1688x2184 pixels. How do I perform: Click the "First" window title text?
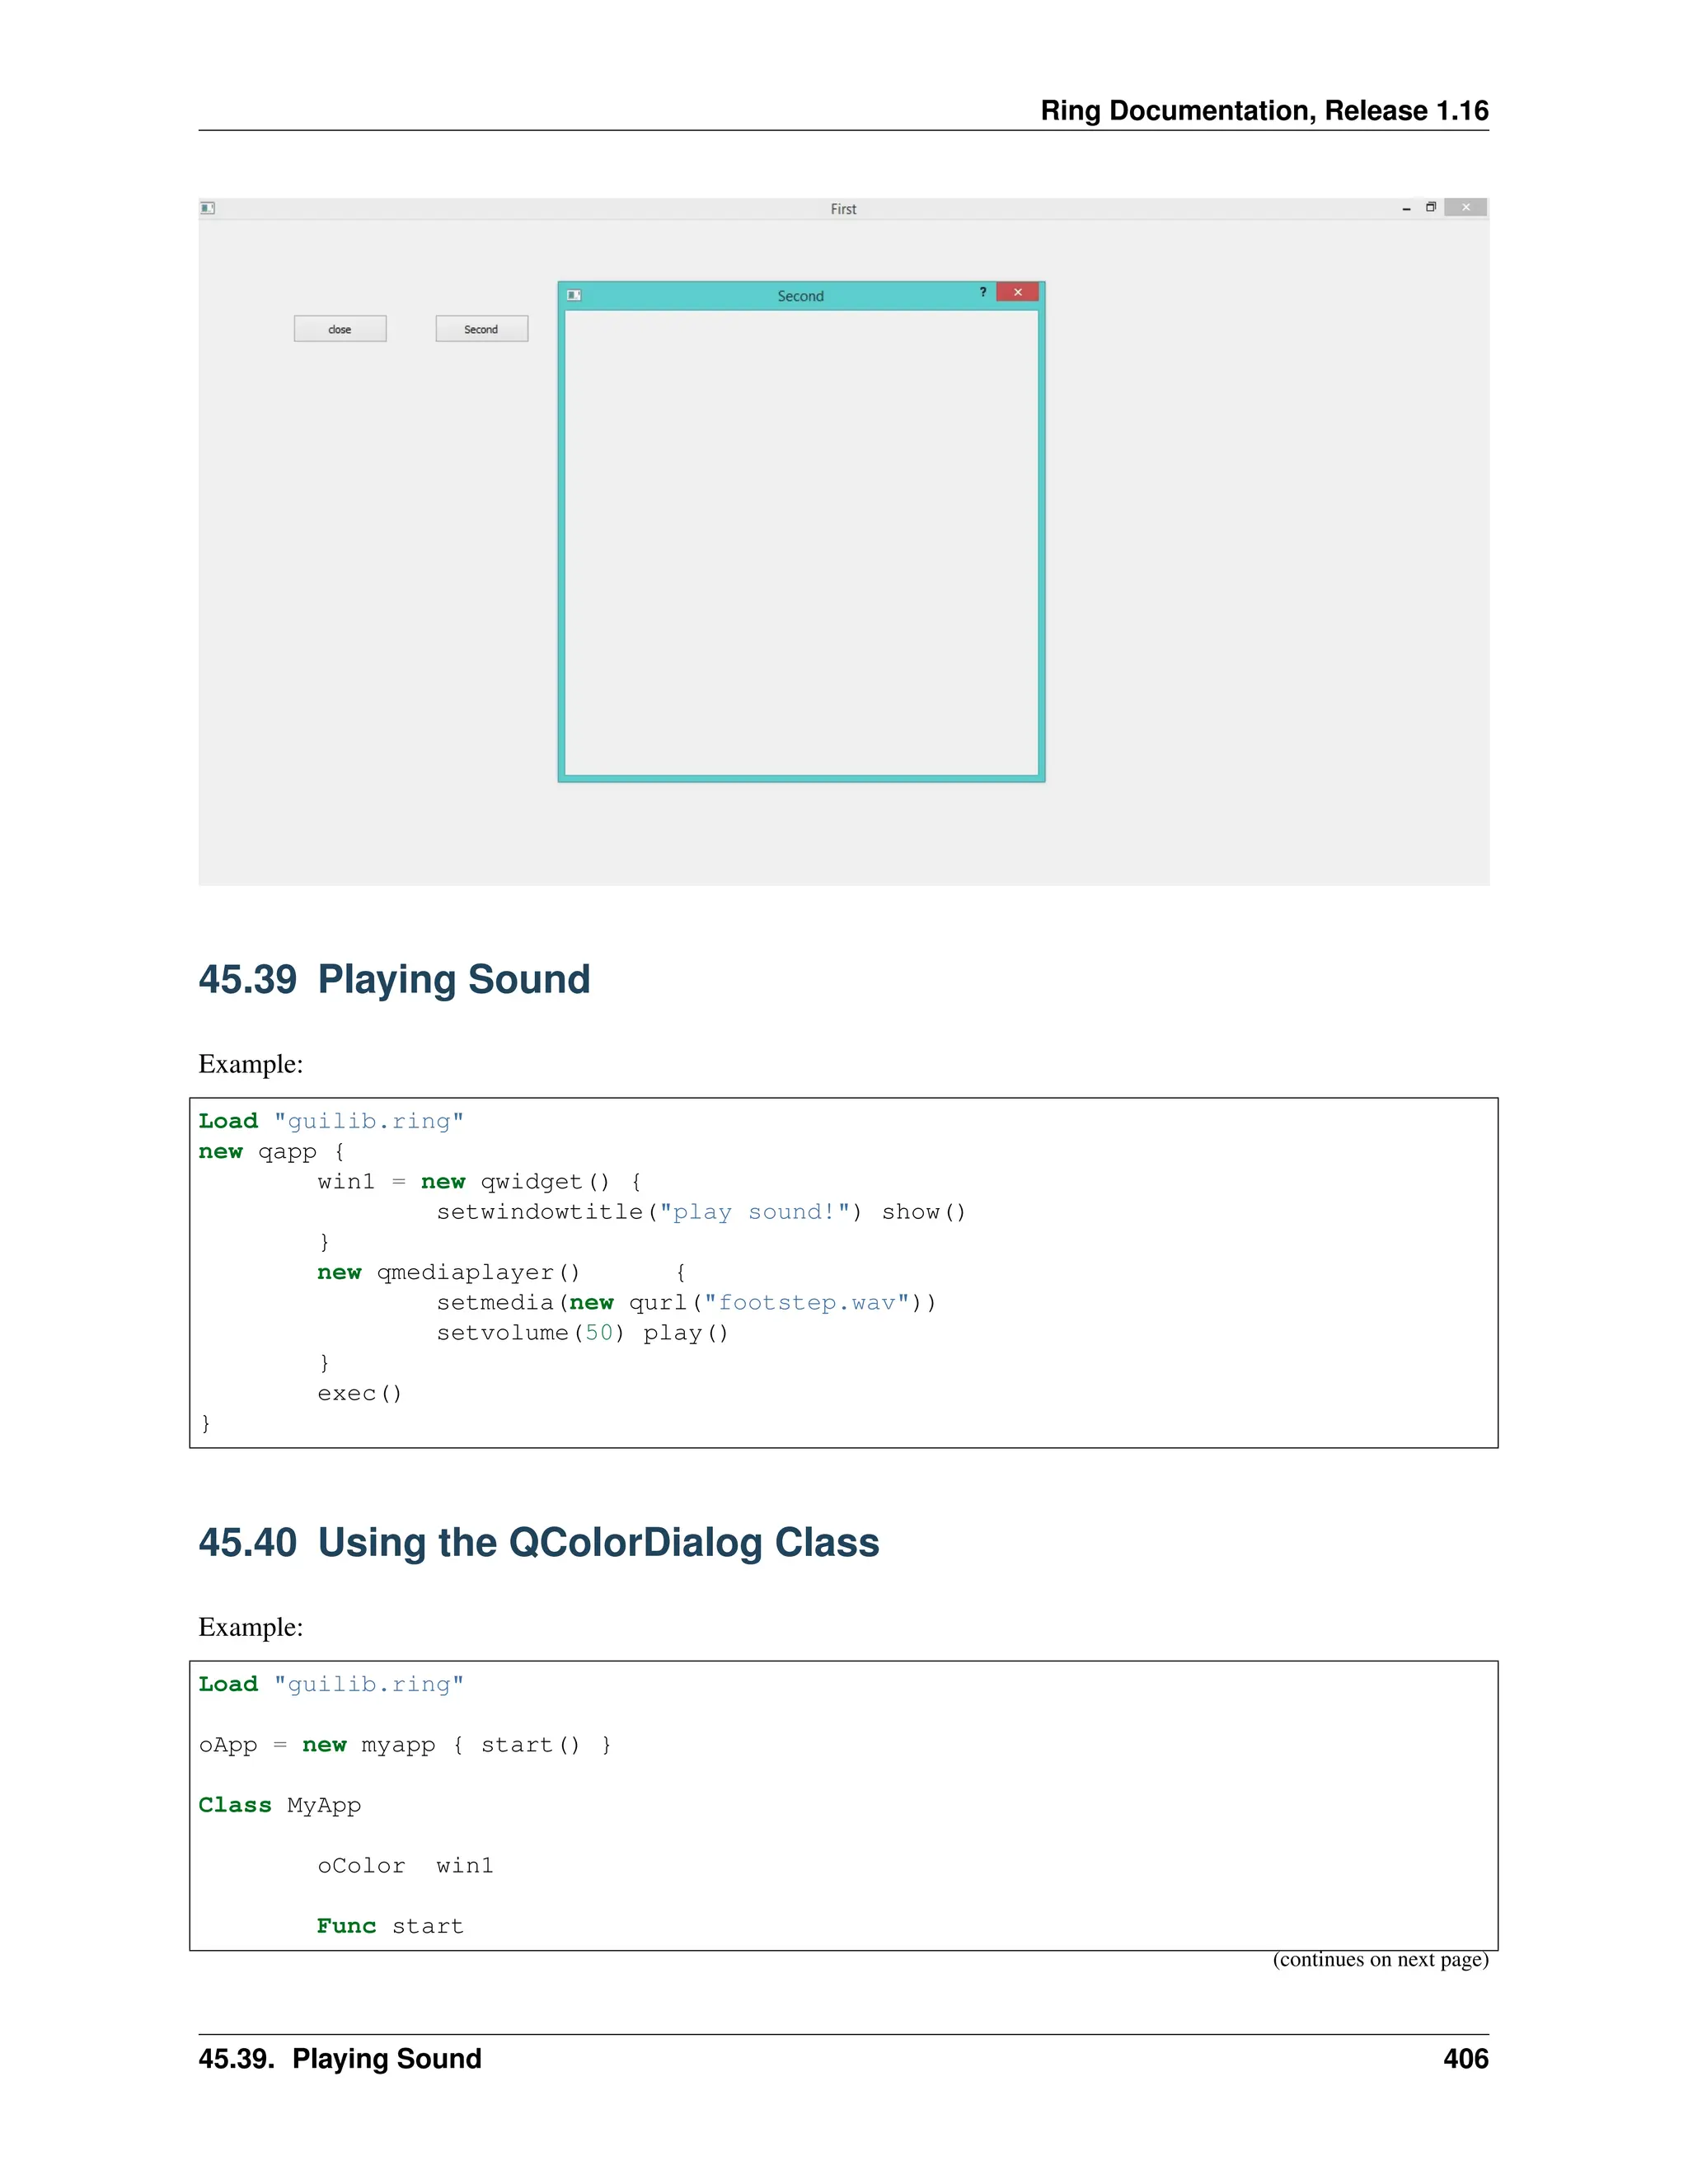843,209
